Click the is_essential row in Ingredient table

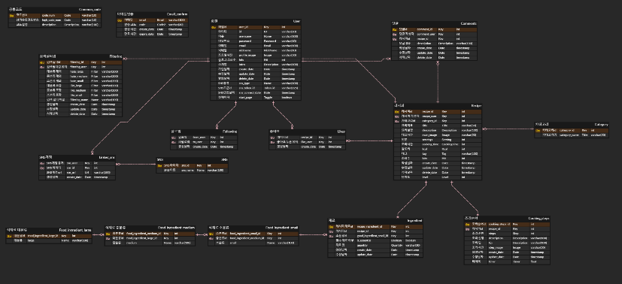coord(375,240)
